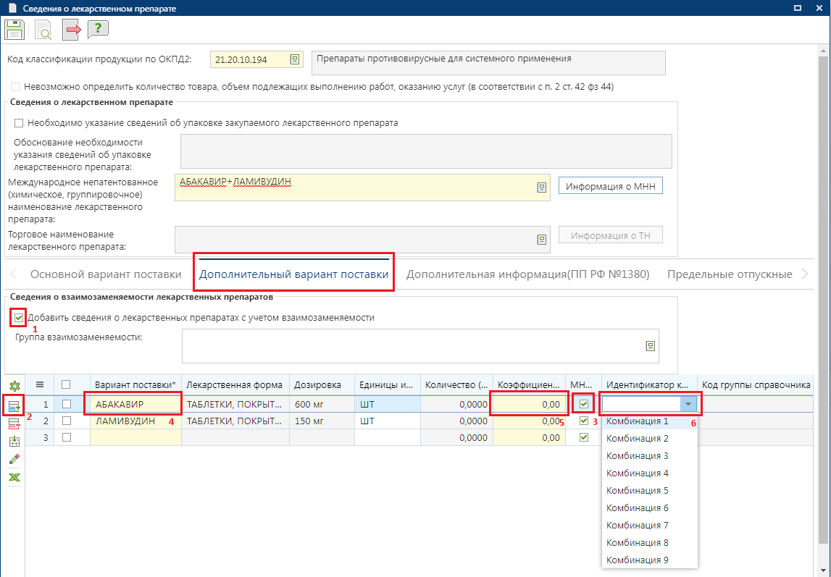Click the document icon in the title bar
Image resolution: width=831 pixels, height=577 pixels.
12,9
